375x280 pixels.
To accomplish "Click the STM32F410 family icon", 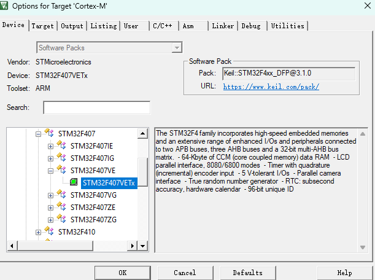I will pyautogui.click(x=49, y=231).
